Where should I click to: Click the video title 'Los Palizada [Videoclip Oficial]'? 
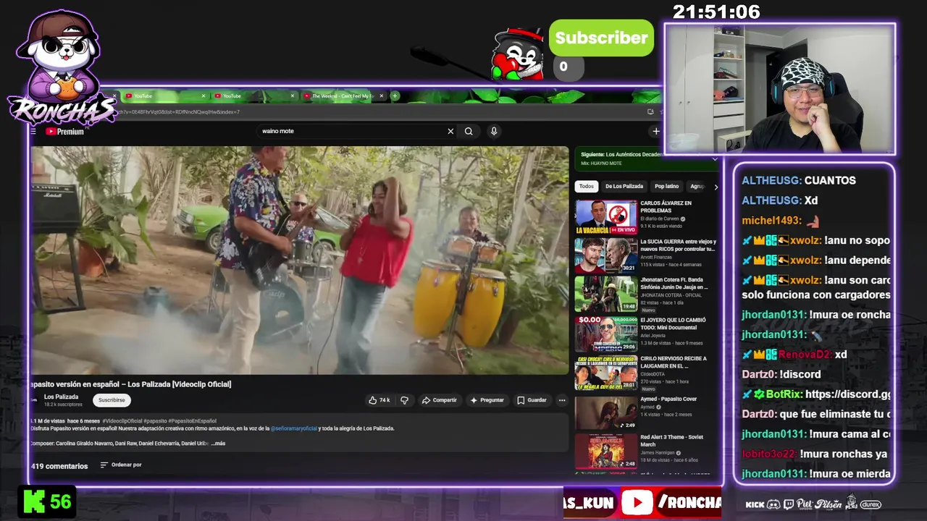coord(179,384)
